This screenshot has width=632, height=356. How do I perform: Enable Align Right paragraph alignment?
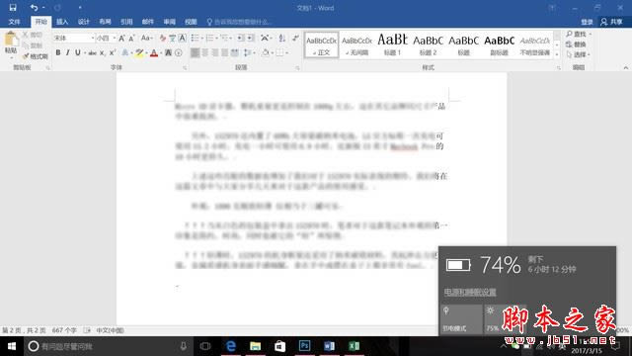click(x=215, y=52)
